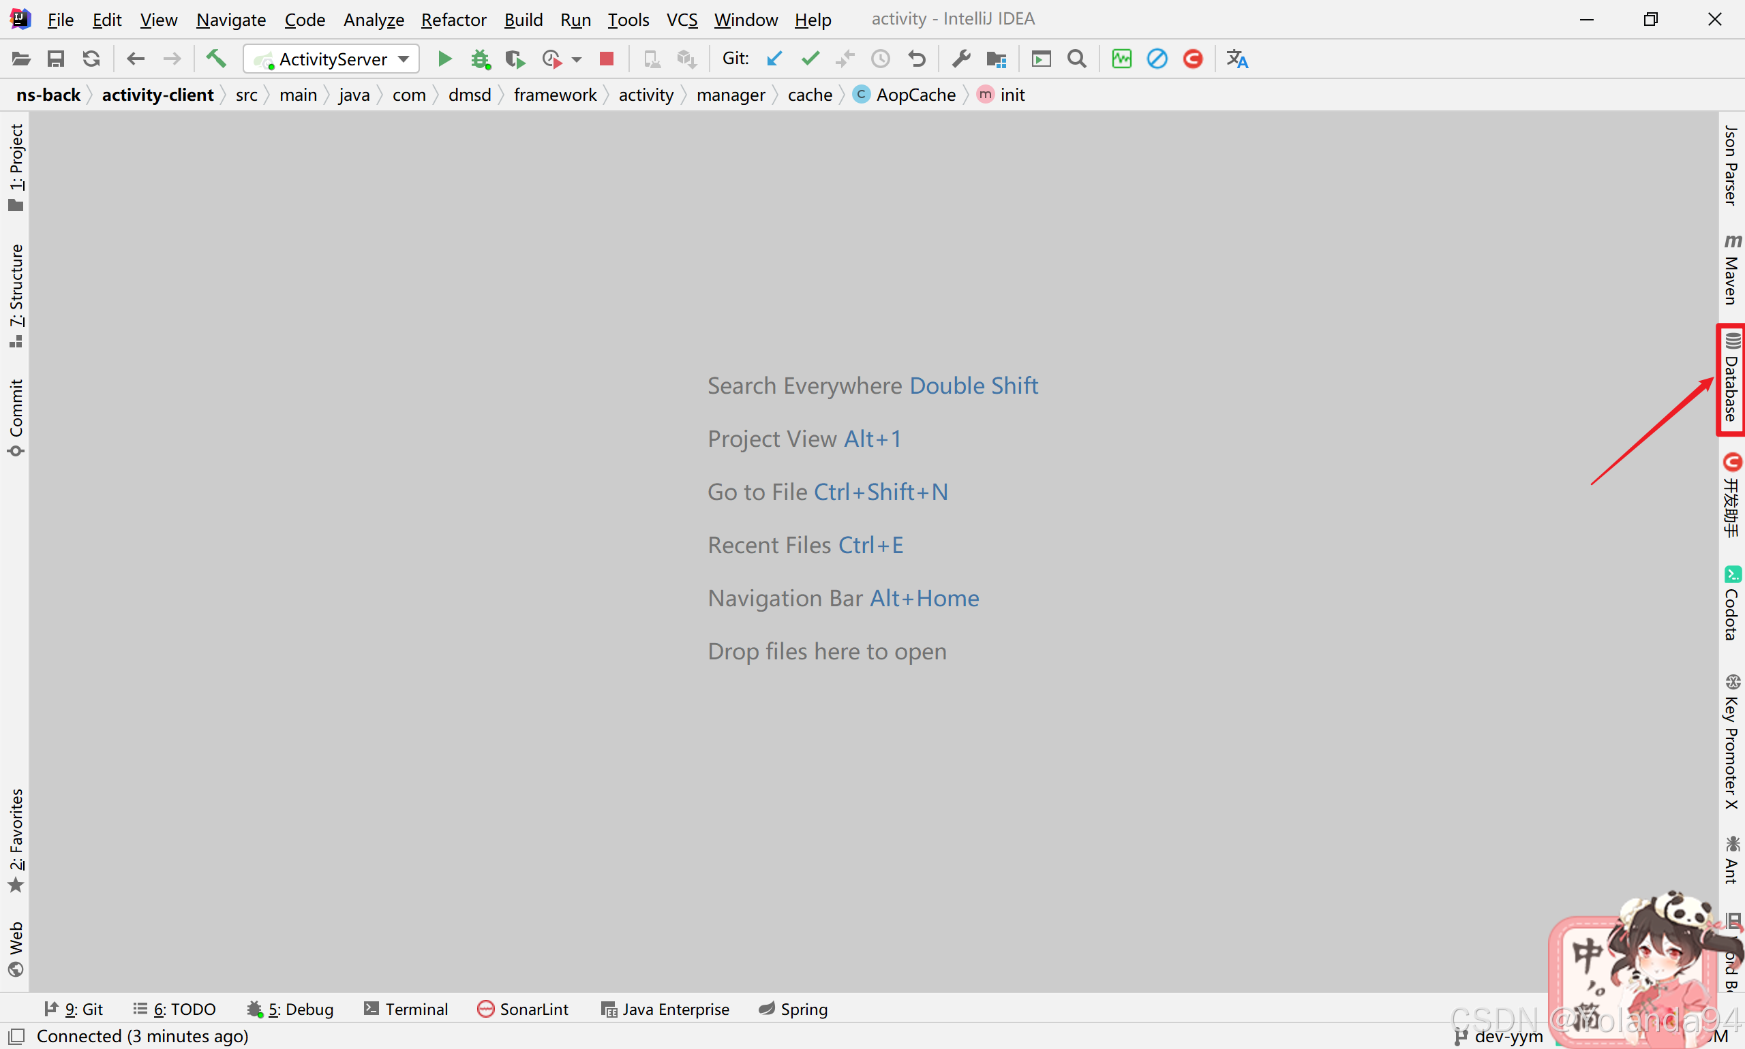The image size is (1745, 1049).
Task: Build project with hammer icon
Action: (x=215, y=59)
